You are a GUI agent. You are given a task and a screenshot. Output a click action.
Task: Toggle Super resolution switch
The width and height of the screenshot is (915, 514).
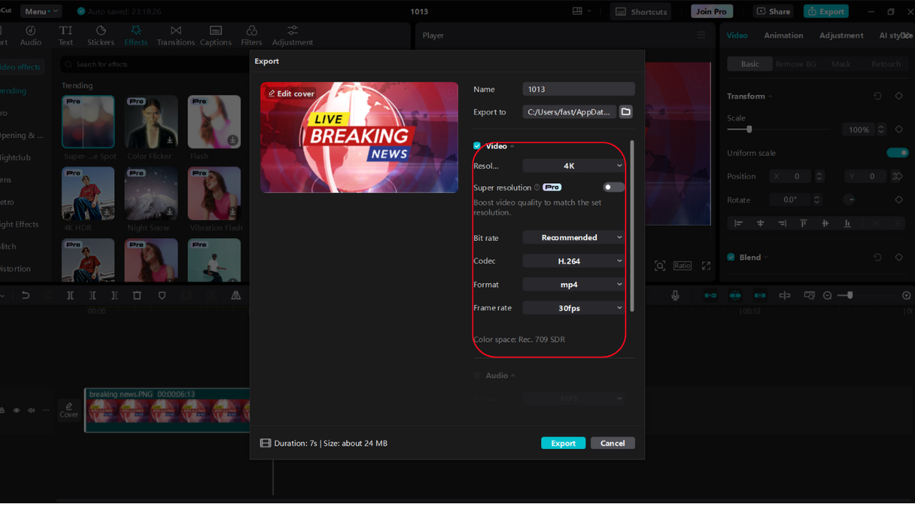(614, 187)
